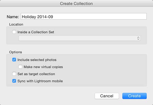Click the Location section heading
153x105 pixels.
click(x=16, y=24)
